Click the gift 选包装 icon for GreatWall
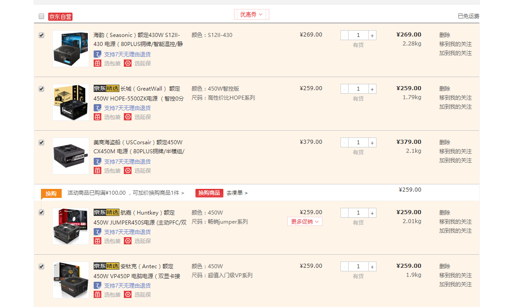 coord(97,117)
